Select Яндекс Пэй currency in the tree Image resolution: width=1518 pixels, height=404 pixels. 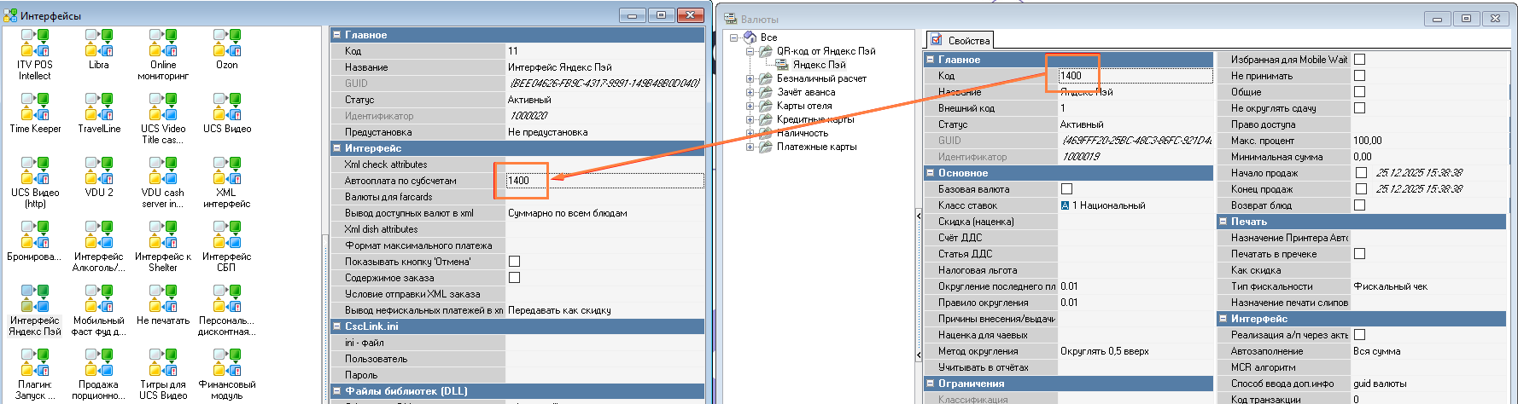(819, 65)
